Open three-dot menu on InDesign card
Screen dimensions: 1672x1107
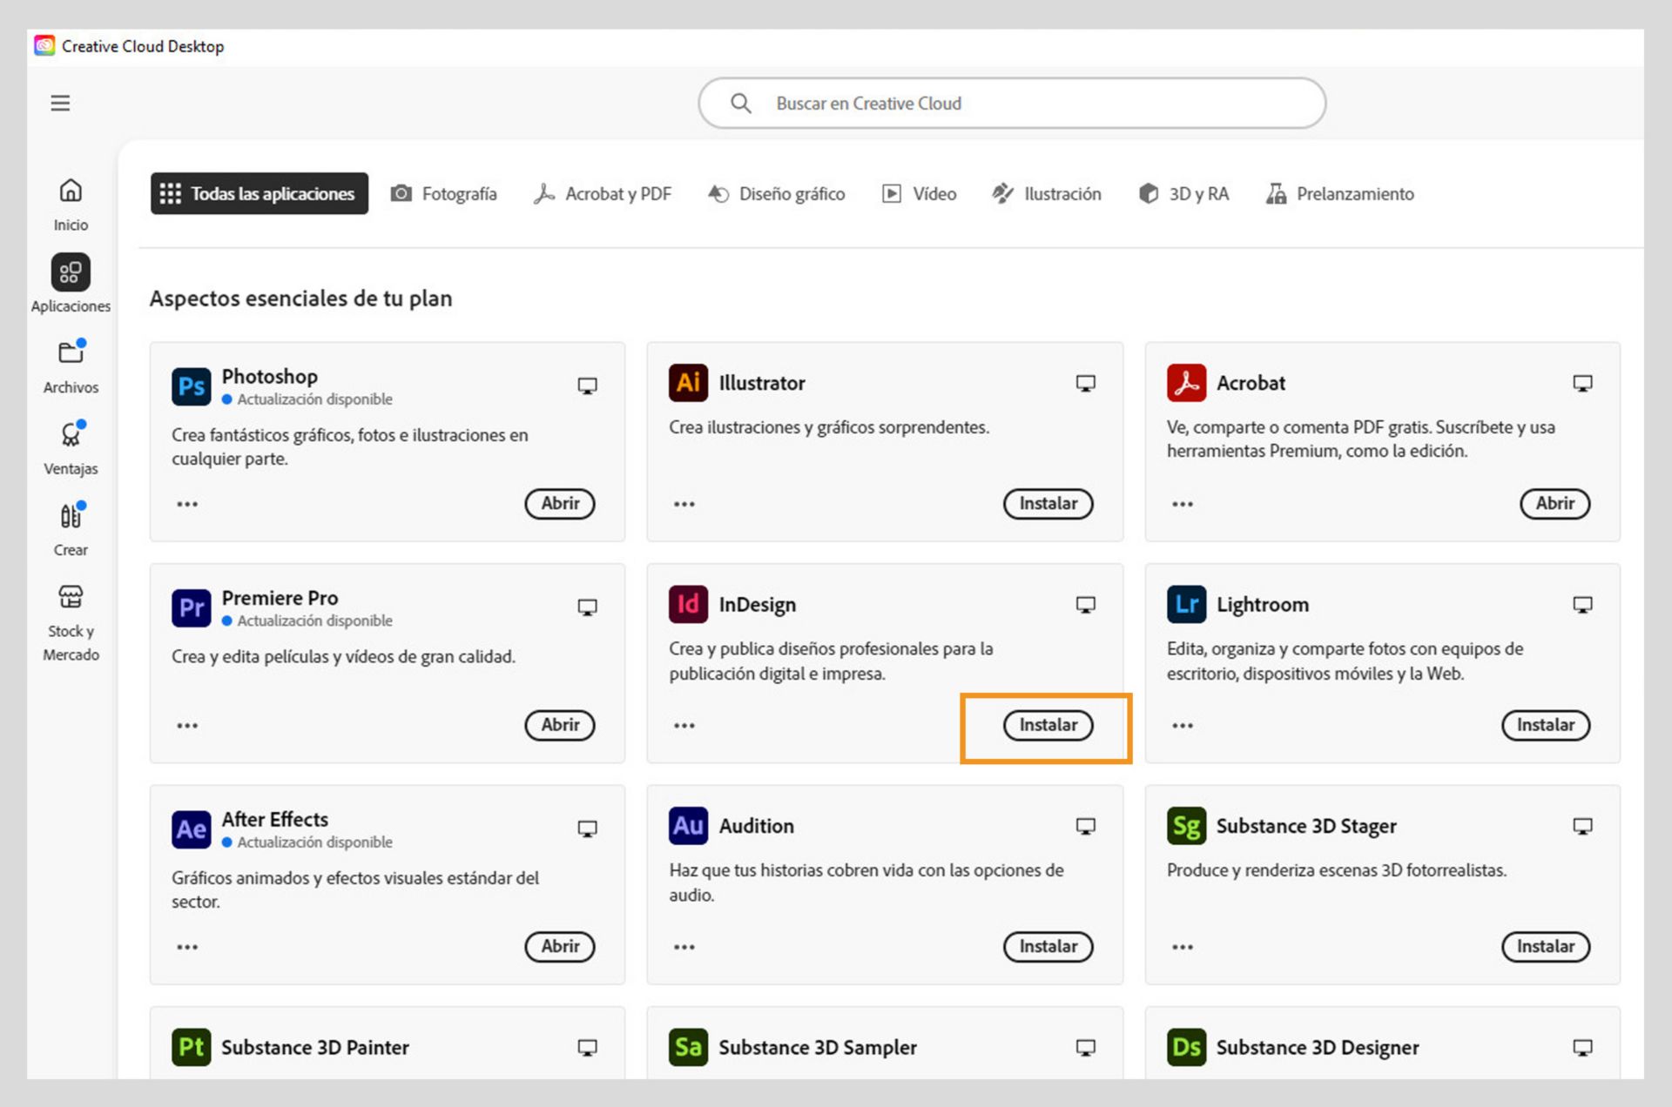point(684,726)
